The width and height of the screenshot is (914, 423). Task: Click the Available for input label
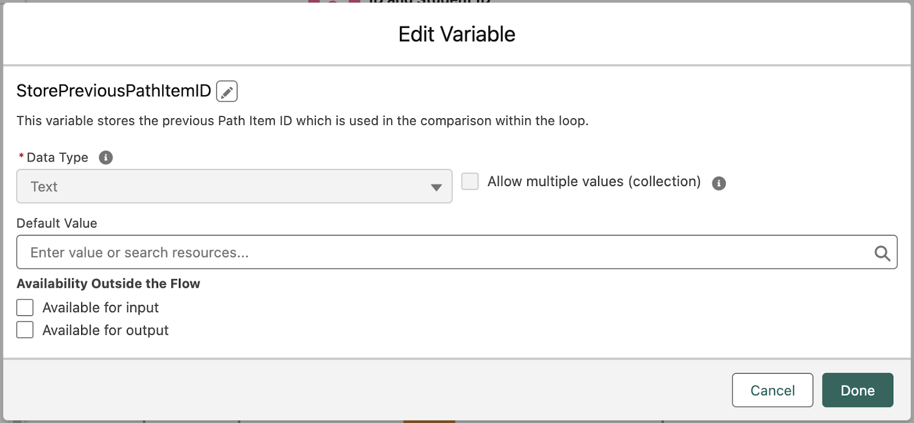tap(101, 308)
